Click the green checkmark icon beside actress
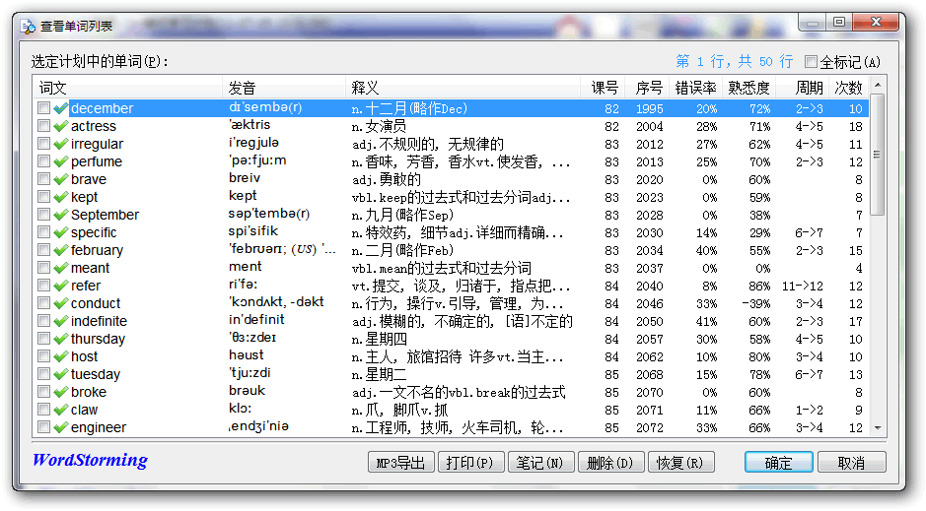 tap(61, 126)
